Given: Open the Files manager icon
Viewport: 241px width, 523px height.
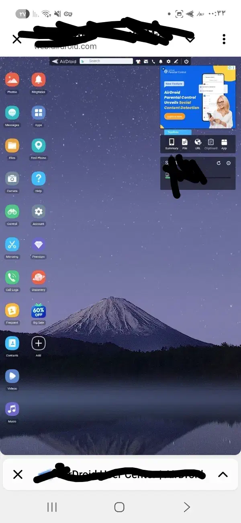Looking at the screenshot, I should [12, 146].
